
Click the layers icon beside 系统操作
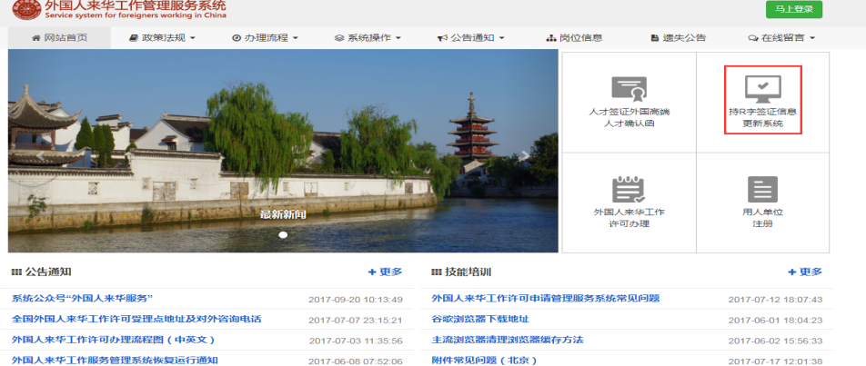pyautogui.click(x=339, y=38)
